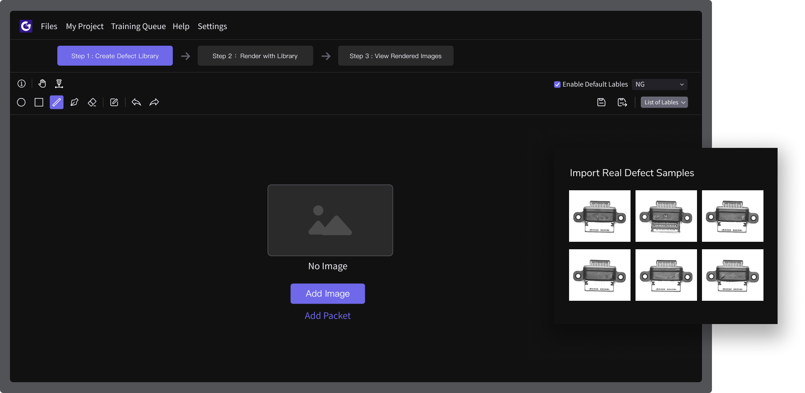Select the top-middle defect sample thumbnail
Viewport: 805px width, 393px height.
point(666,216)
